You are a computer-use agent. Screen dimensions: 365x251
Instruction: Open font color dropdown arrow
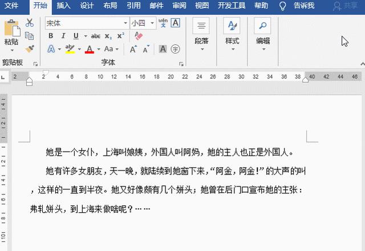[x=99, y=49]
